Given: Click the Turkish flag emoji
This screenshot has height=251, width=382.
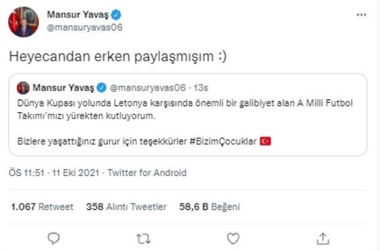Looking at the screenshot, I should point(266,141).
